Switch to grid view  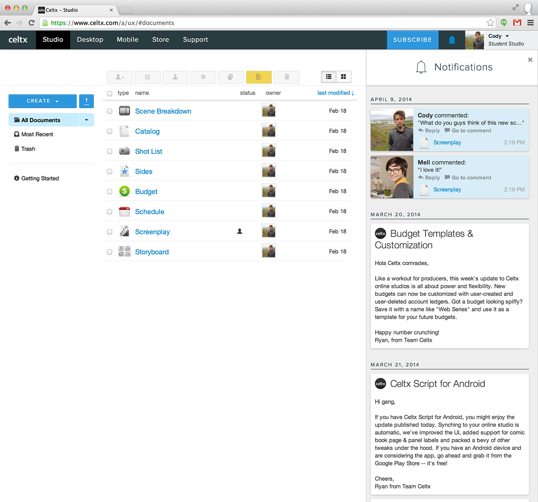[x=344, y=77]
